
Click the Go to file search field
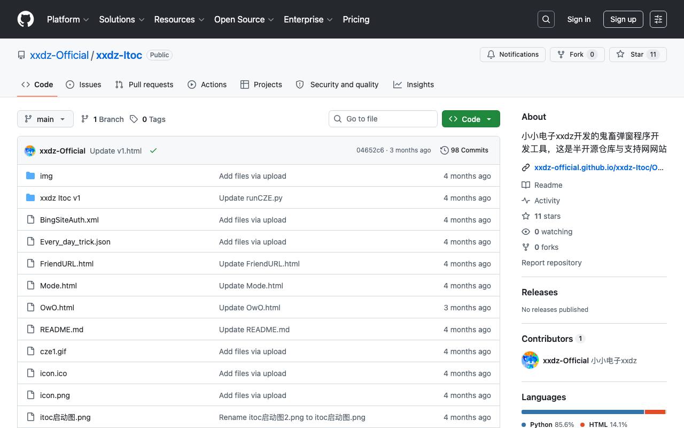click(383, 119)
